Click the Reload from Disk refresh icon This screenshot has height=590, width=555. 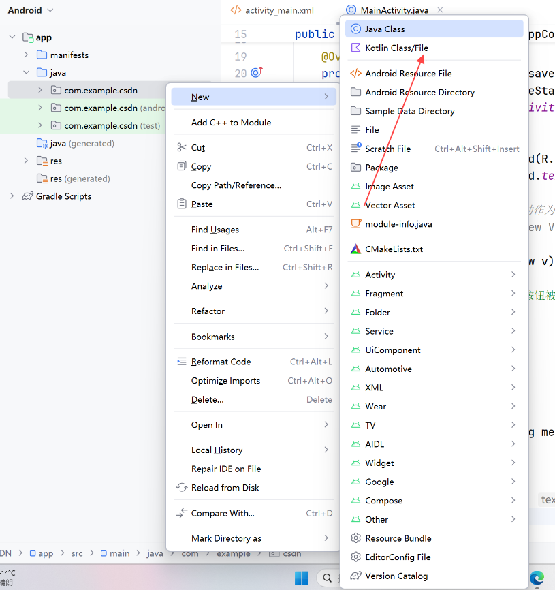(182, 487)
